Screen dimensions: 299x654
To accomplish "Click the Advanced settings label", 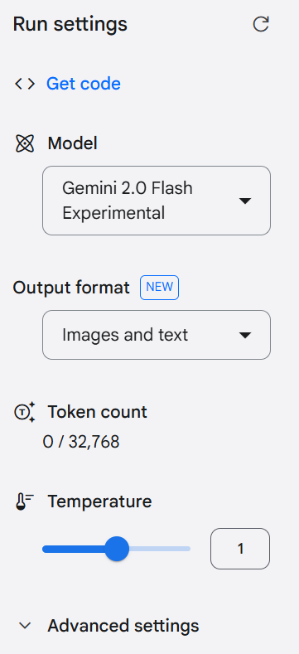I will tap(123, 626).
